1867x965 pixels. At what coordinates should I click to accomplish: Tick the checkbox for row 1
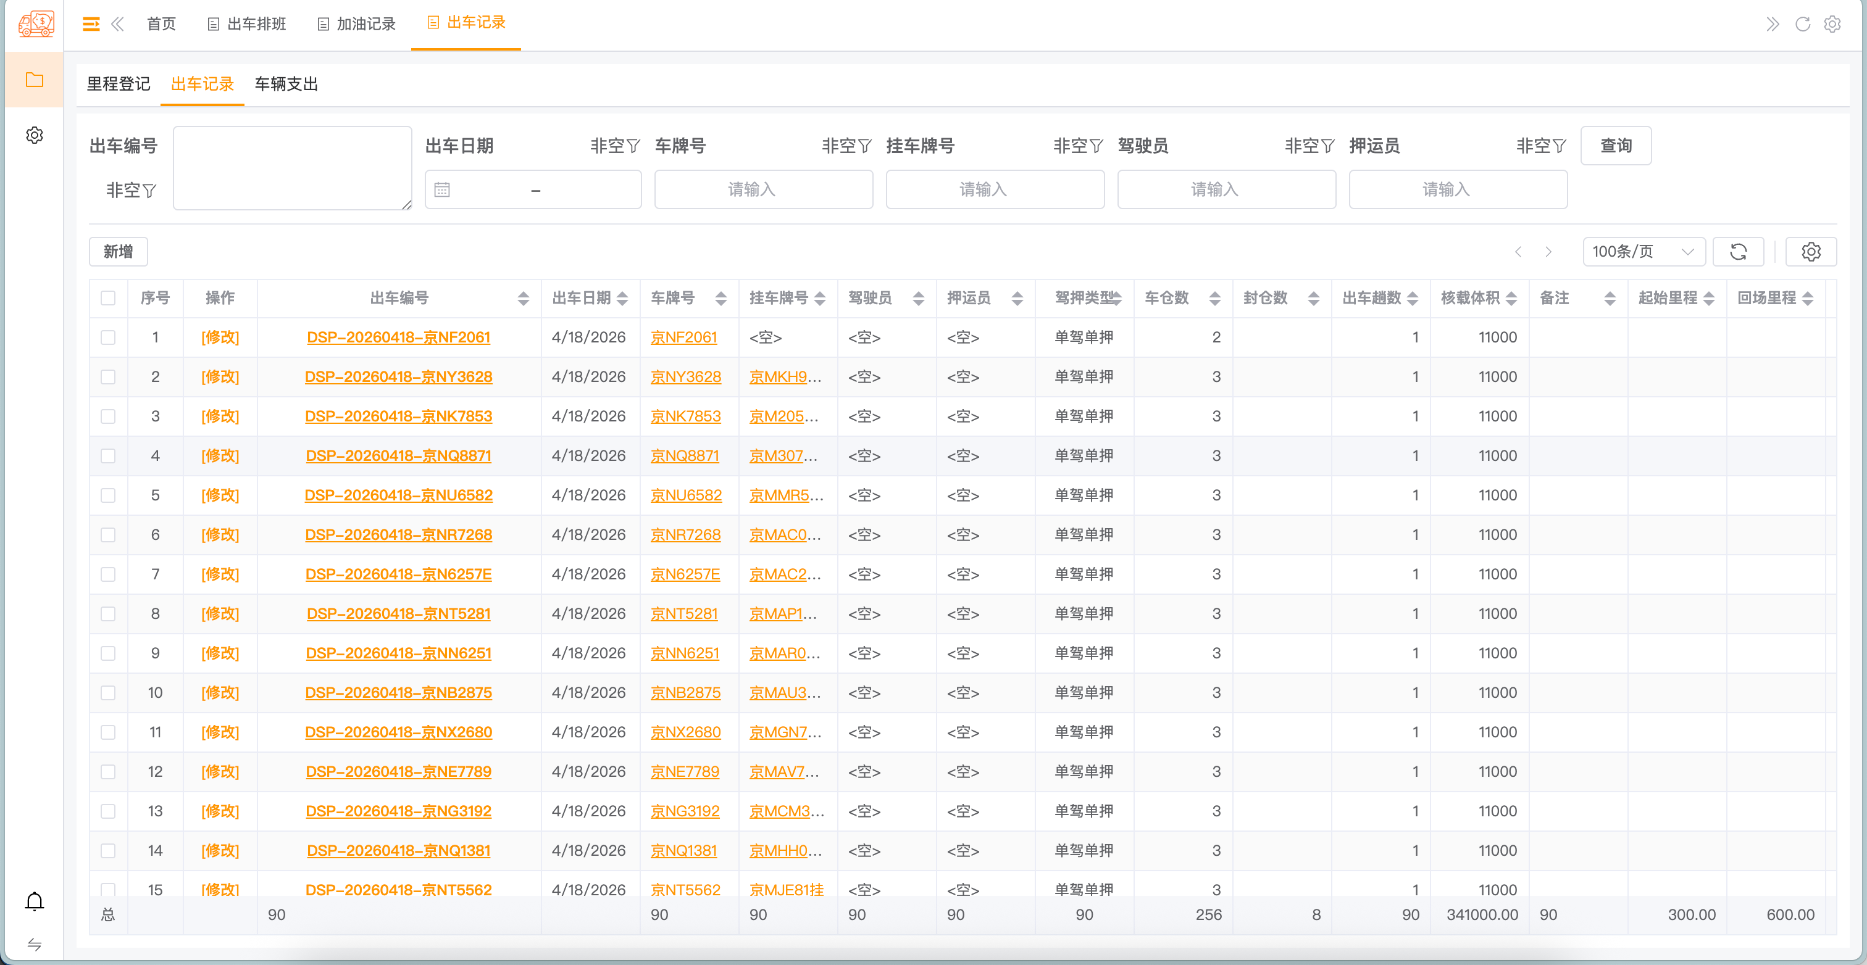[108, 338]
